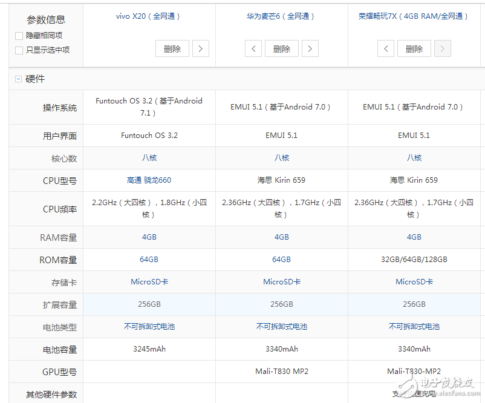The height and width of the screenshot is (403, 485).
Task: Open the vivo X20（全网通）product link
Action: (x=149, y=16)
